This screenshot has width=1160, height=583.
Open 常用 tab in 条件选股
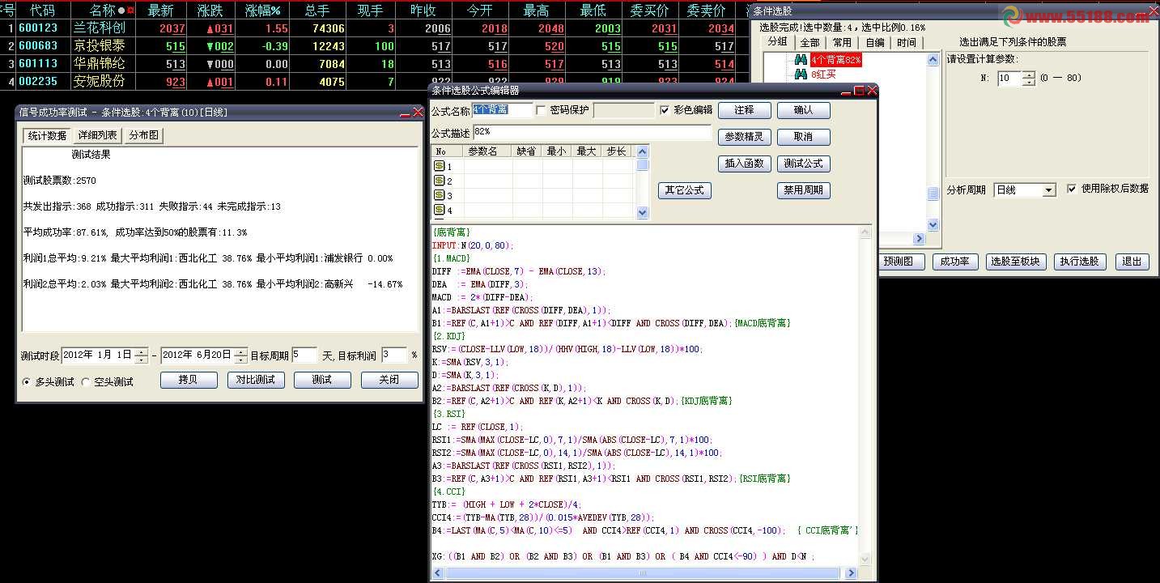point(842,42)
